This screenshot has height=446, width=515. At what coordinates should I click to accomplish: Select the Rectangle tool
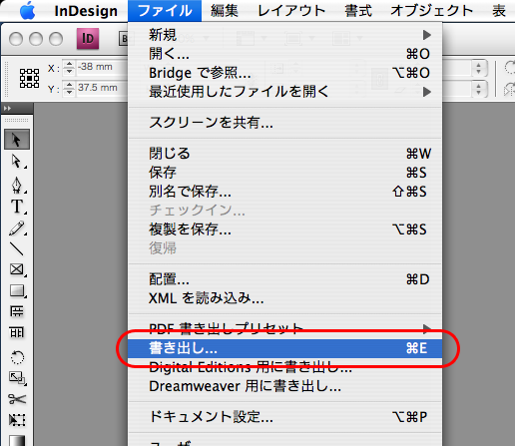point(17,290)
